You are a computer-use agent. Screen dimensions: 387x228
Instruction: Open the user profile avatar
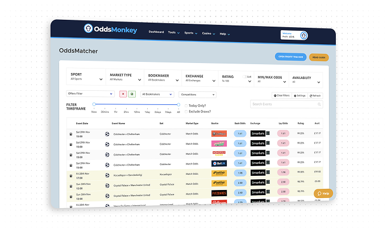tap(304, 35)
